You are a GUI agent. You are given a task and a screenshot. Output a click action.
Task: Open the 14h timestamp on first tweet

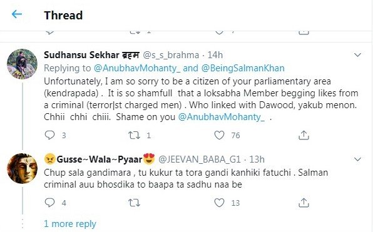[x=215, y=55]
